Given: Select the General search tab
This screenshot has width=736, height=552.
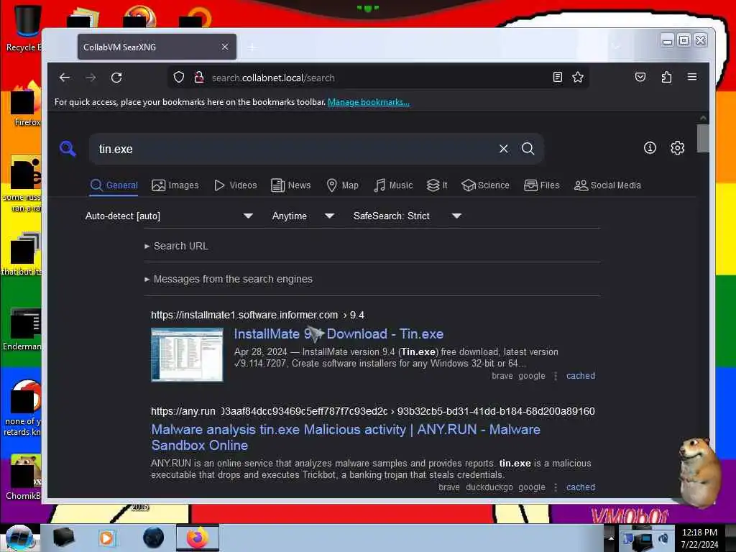Looking at the screenshot, I should 114,185.
